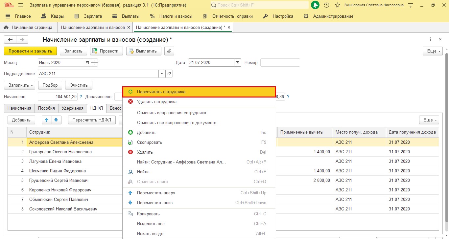
Task: Open the calendar for the Месяц field
Action: tap(87, 62)
